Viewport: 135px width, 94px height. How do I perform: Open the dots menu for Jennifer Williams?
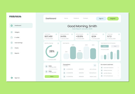[118, 73]
